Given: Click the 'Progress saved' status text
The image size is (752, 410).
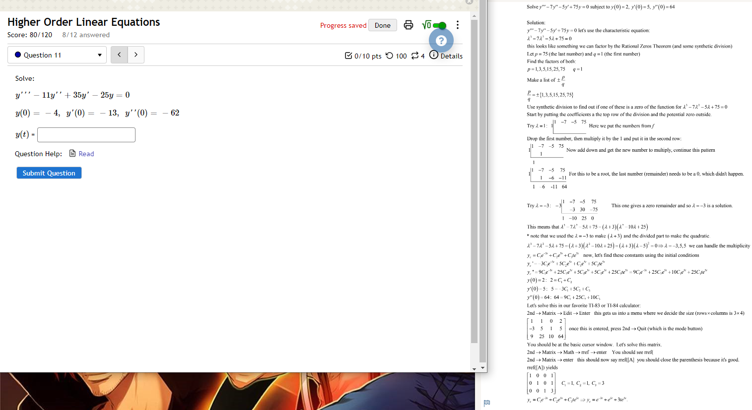Looking at the screenshot, I should tap(343, 25).
